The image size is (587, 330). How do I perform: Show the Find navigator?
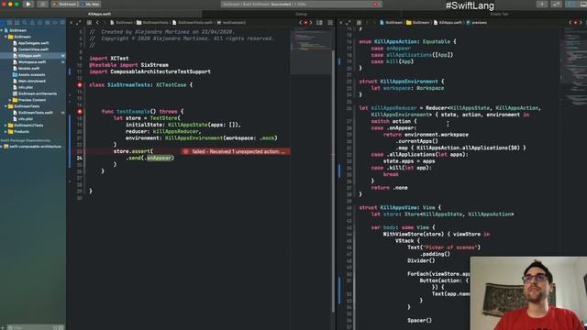[25, 22]
